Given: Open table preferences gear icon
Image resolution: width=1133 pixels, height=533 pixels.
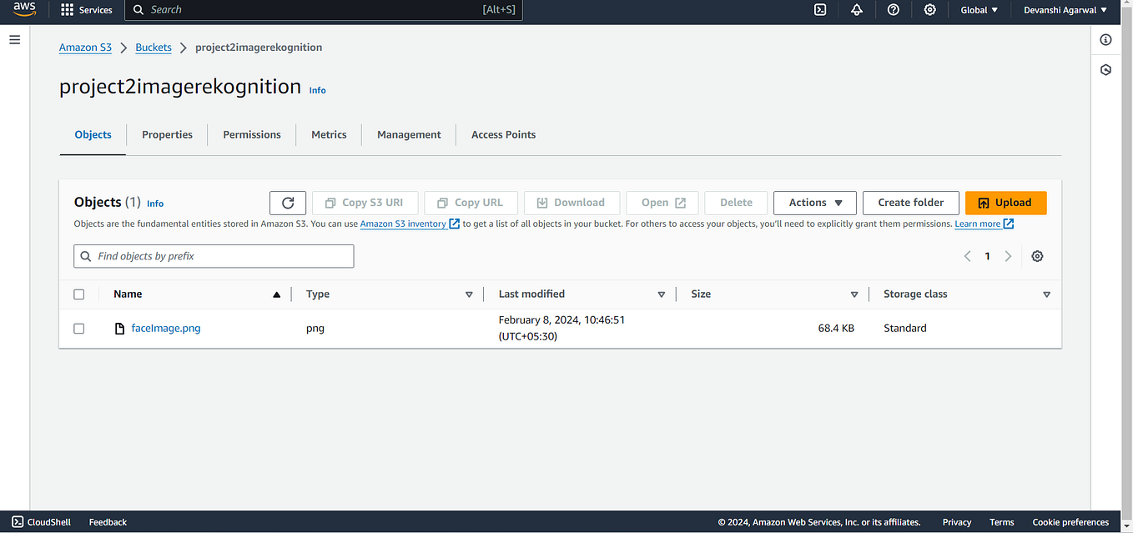Looking at the screenshot, I should (x=1037, y=256).
